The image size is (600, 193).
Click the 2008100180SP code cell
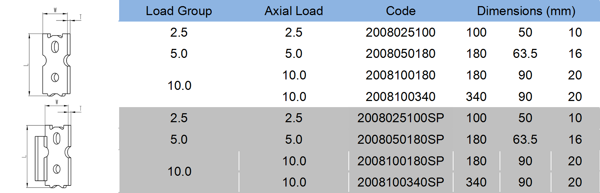pos(401,161)
